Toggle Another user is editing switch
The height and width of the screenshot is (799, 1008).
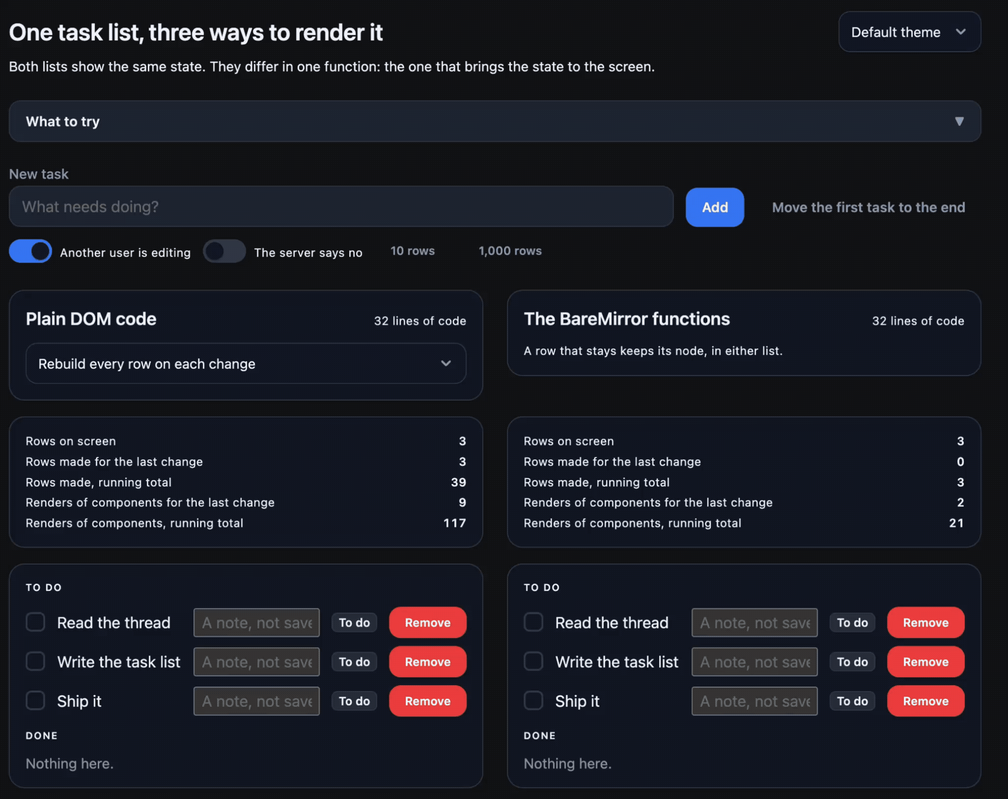click(x=30, y=251)
